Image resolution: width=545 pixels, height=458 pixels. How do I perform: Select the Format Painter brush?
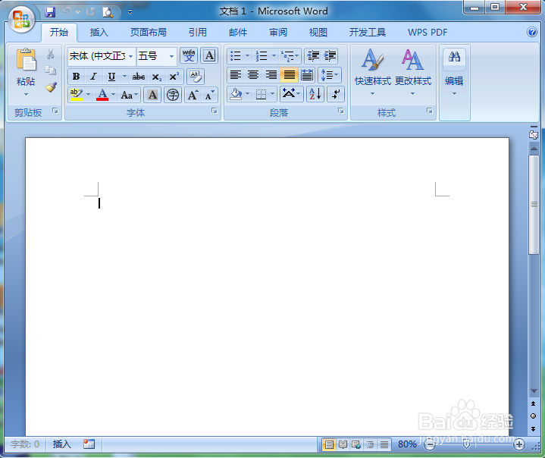coord(51,86)
